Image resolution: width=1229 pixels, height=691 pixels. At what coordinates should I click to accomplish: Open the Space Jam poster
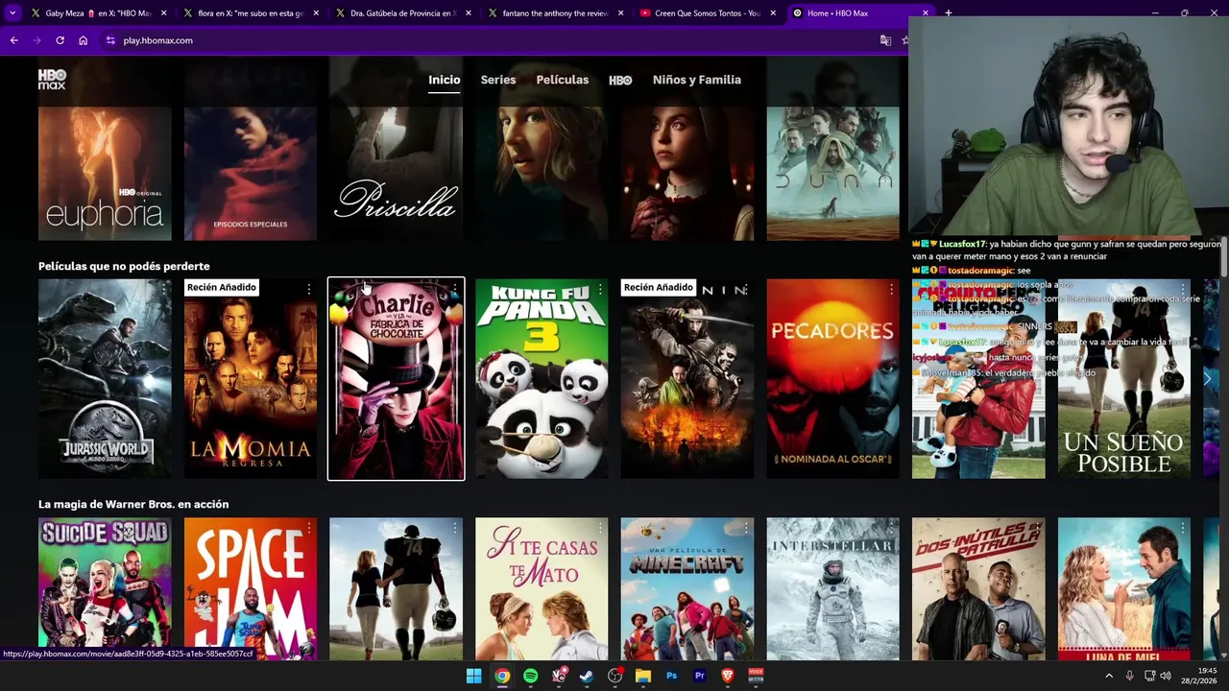tap(251, 589)
